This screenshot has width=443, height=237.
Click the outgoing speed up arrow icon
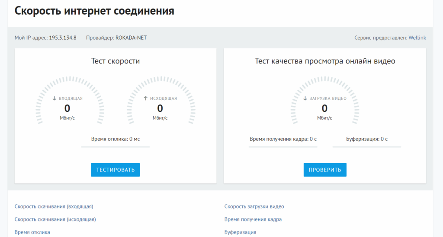click(146, 98)
